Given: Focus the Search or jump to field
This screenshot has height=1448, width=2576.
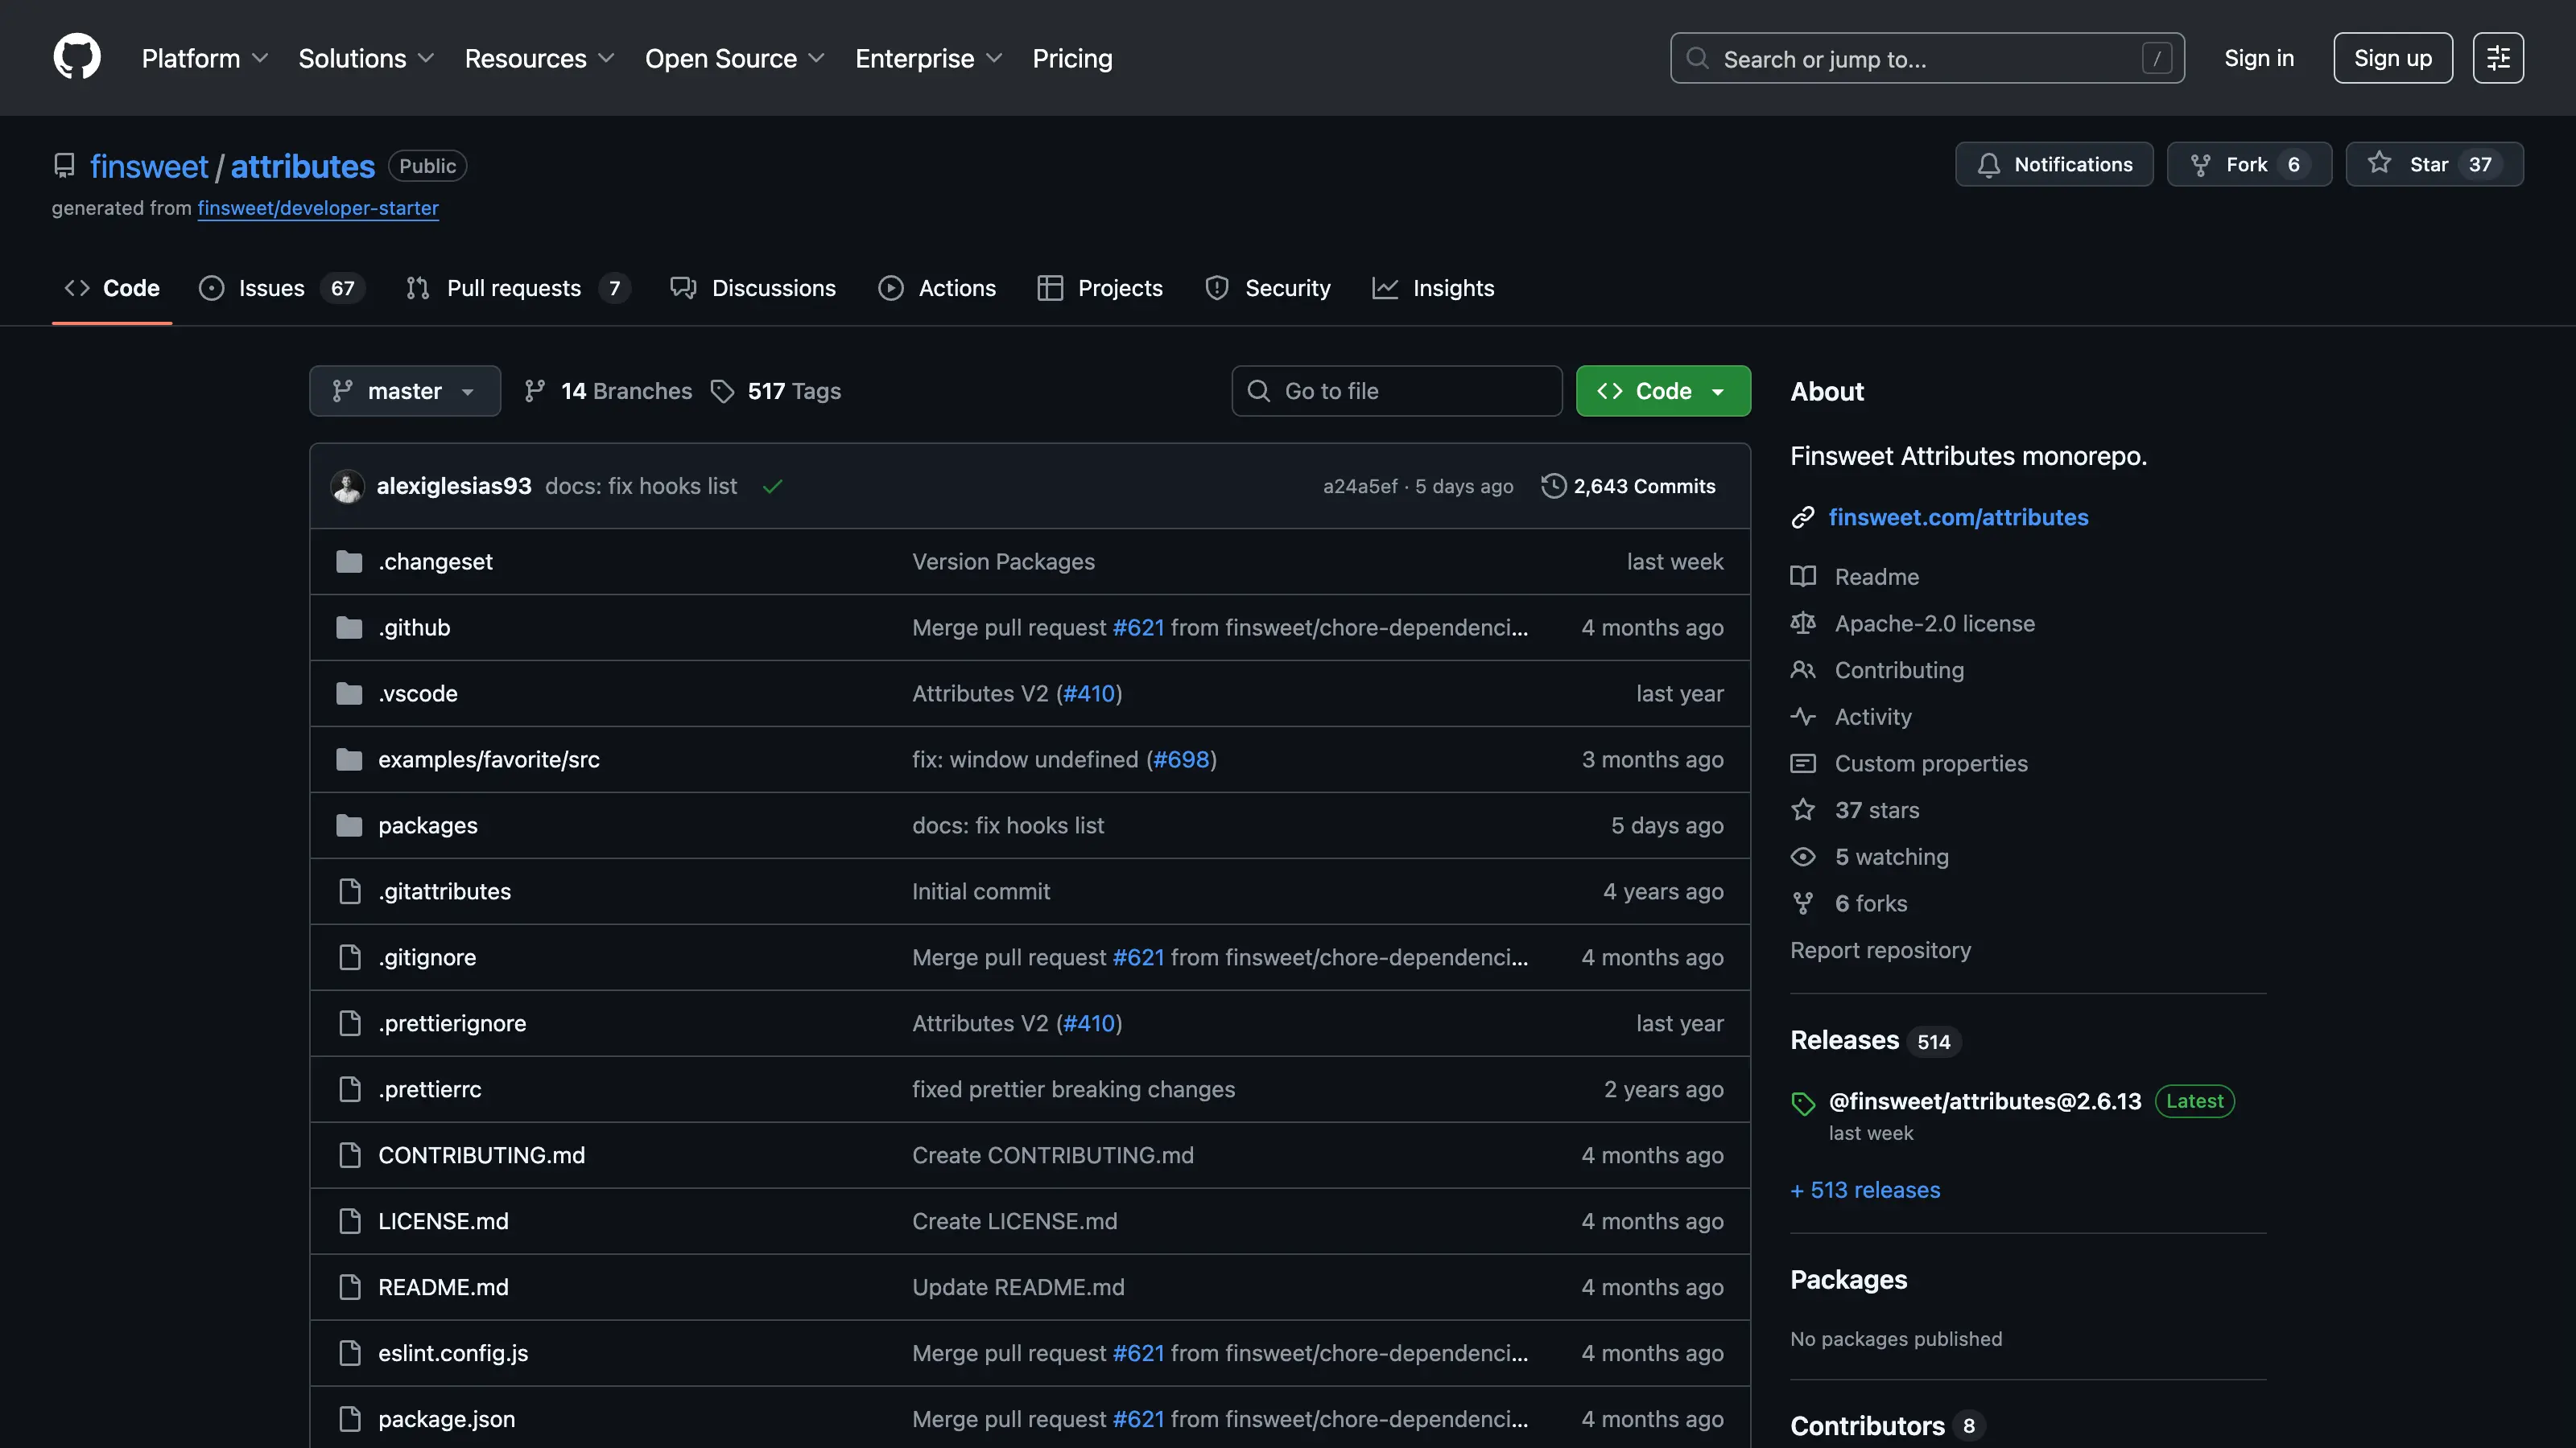Looking at the screenshot, I should click(1927, 58).
